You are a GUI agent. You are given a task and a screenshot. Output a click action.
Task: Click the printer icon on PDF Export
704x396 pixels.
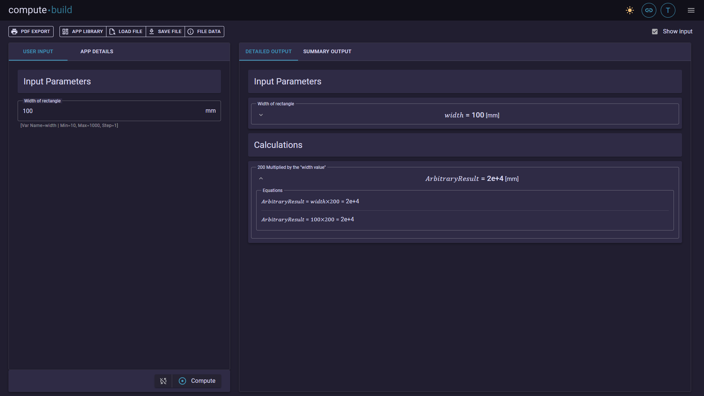pyautogui.click(x=15, y=32)
